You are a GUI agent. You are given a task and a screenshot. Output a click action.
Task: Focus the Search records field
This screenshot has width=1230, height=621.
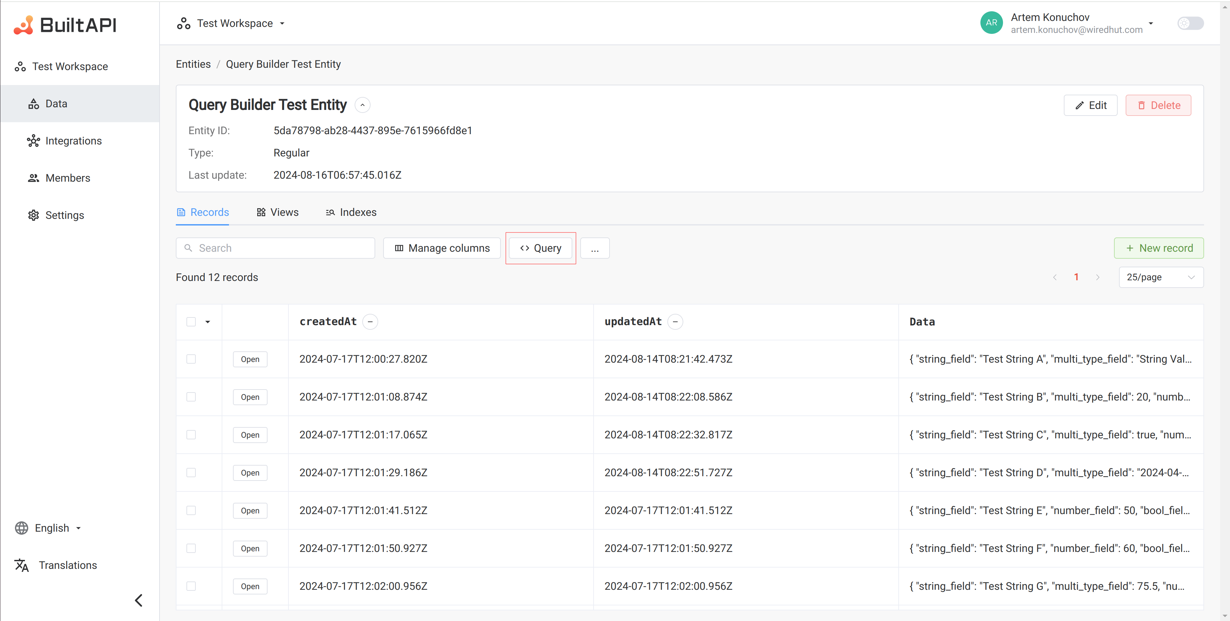click(275, 248)
